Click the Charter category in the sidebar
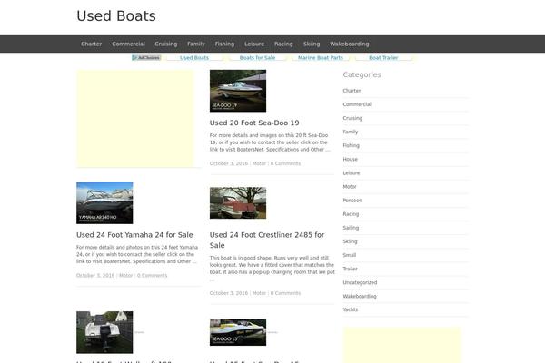Viewport: 545px width, 363px height. coord(352,91)
